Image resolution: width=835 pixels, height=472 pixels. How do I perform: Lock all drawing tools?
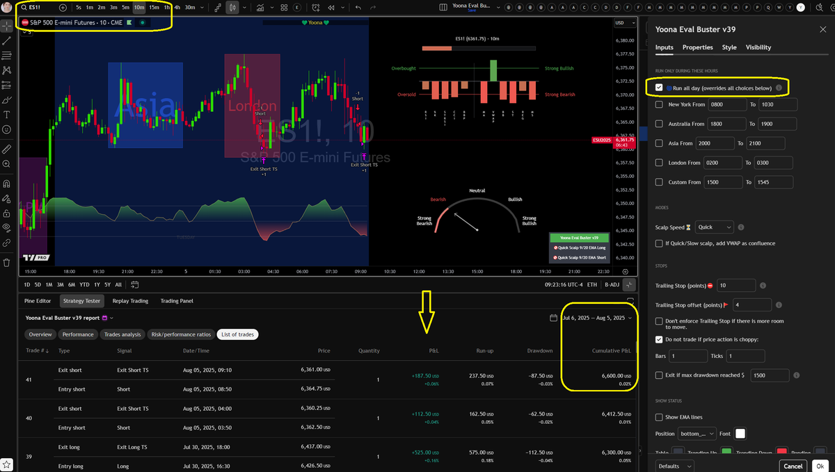click(x=6, y=213)
